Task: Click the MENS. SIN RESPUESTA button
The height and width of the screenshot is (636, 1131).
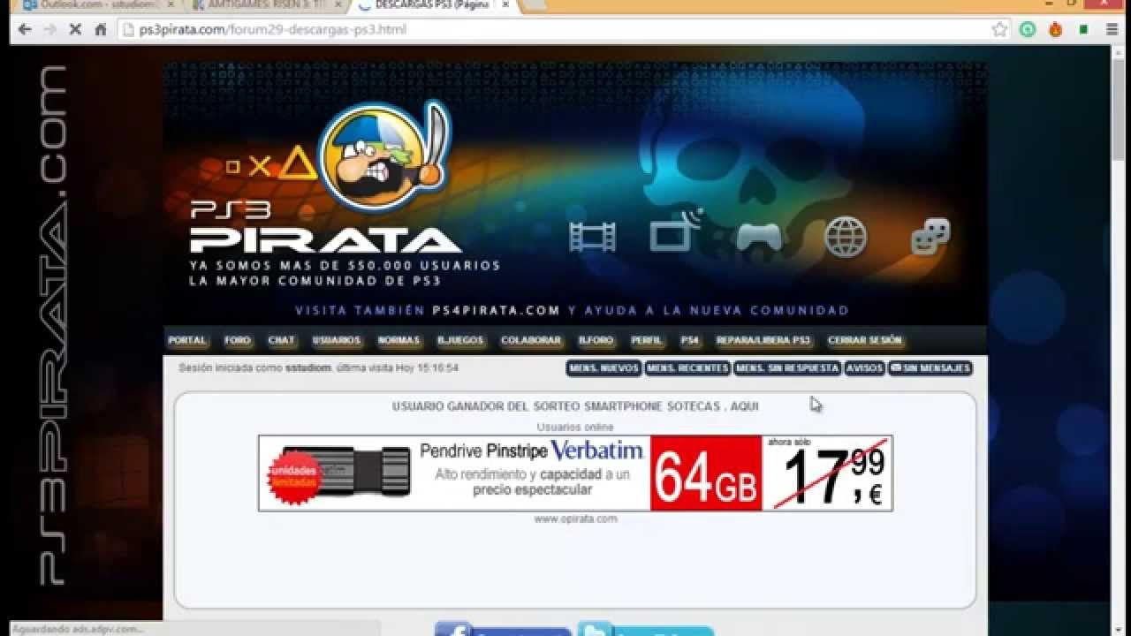Action: [x=787, y=368]
